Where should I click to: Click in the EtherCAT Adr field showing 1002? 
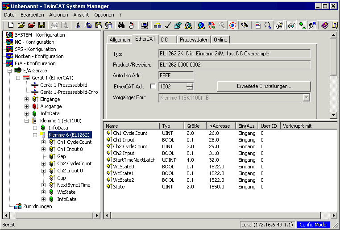[x=173, y=87]
